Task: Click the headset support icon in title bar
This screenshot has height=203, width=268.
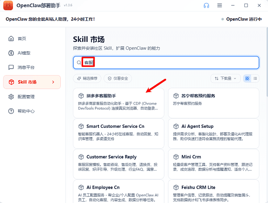Action: click(206, 6)
